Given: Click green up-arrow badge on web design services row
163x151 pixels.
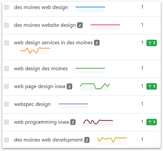Looking at the screenshot, I should coord(152,43).
